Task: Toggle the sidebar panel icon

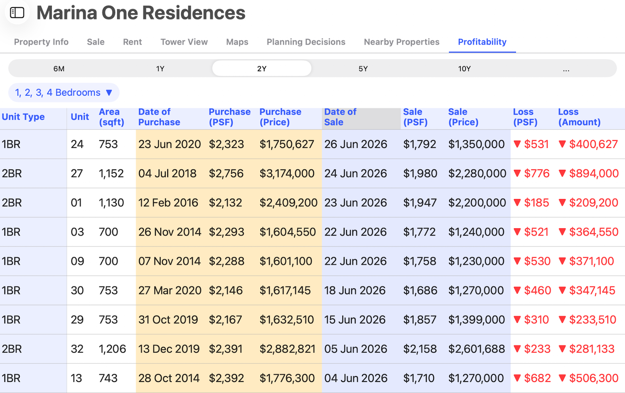Action: [17, 12]
